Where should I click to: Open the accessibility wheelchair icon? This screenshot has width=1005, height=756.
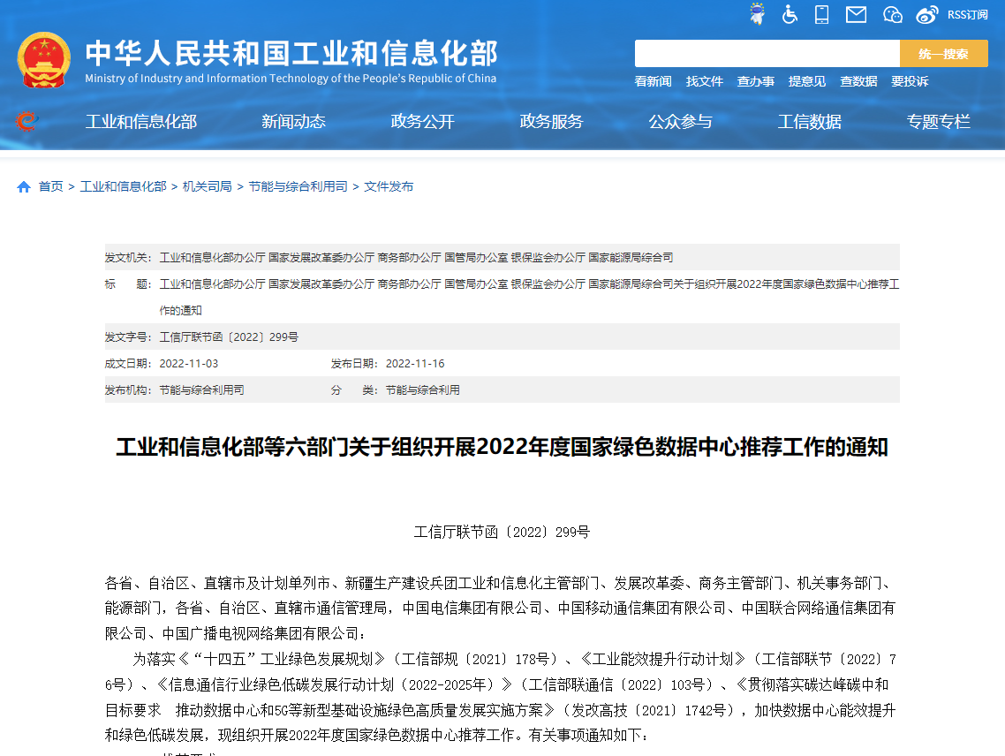click(790, 14)
